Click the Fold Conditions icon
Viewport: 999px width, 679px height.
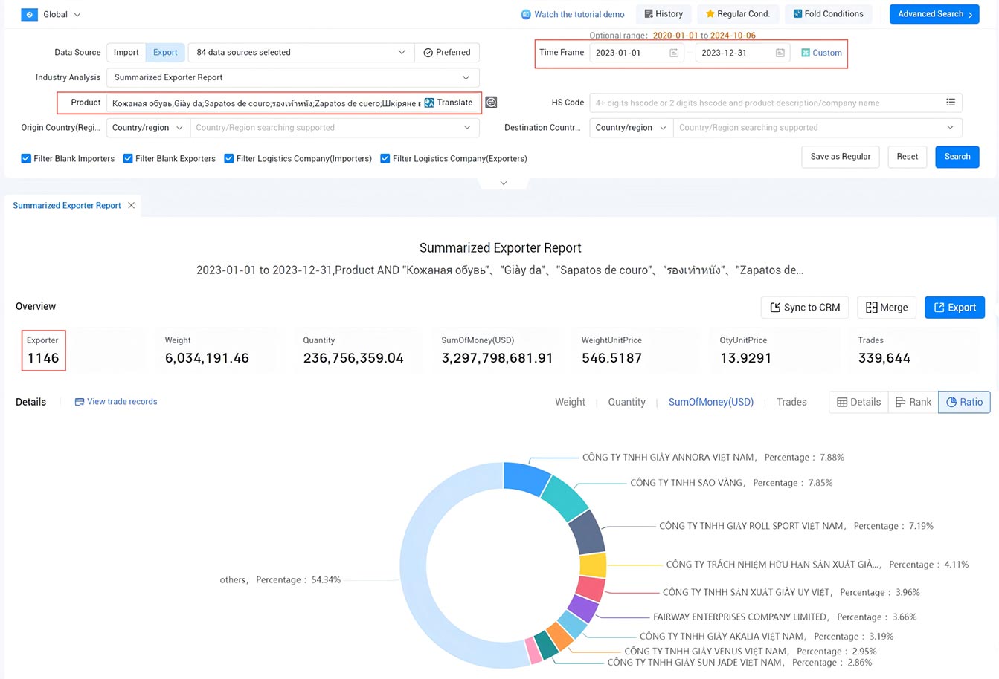click(797, 14)
